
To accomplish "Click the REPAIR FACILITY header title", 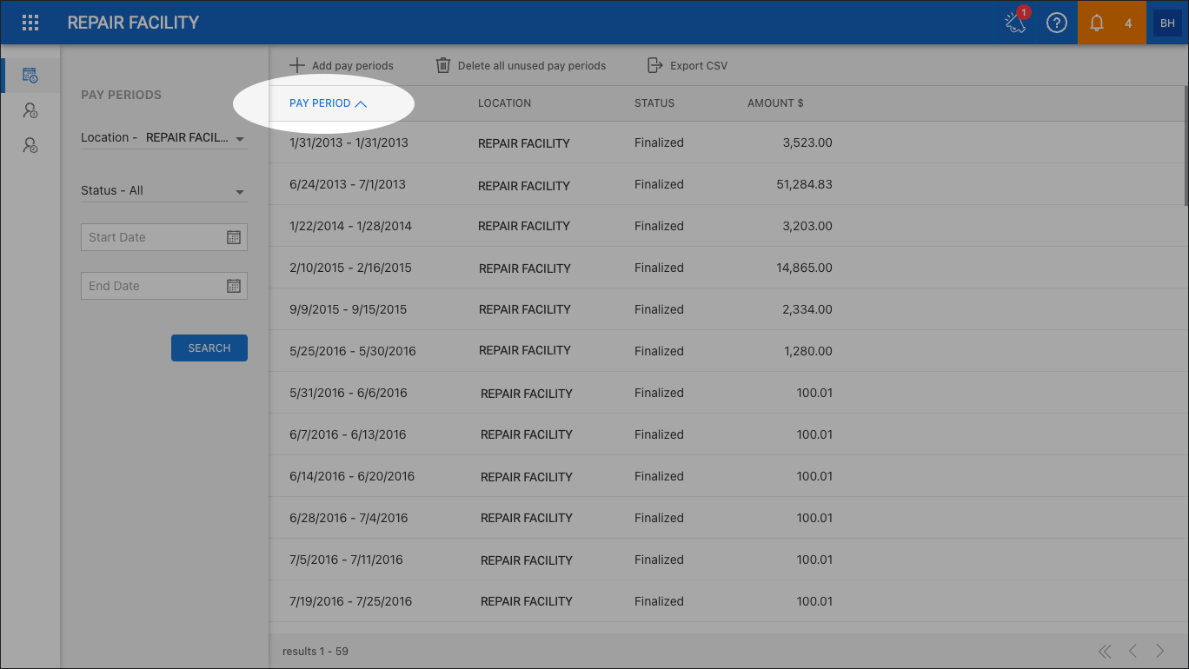I will (x=133, y=23).
